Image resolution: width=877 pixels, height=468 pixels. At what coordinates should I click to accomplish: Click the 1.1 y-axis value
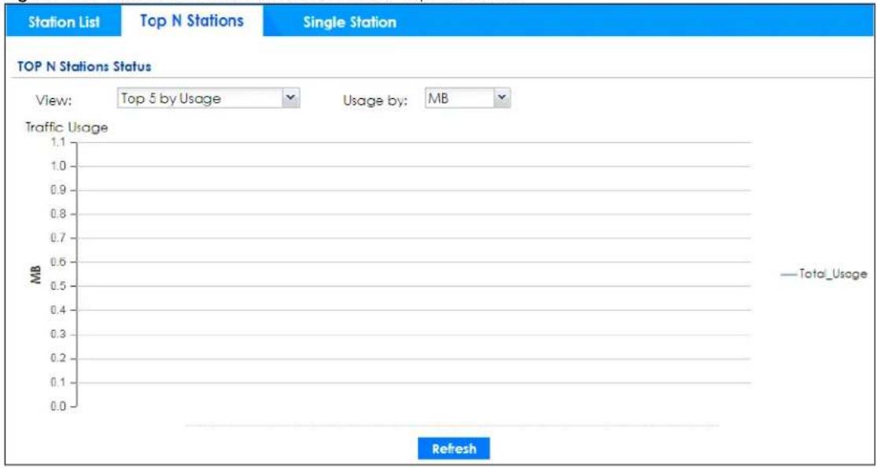(x=59, y=142)
